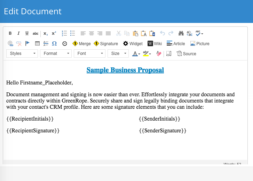Click the {{SenderInitials}} placeholder
This screenshot has width=253, height=181.
tap(159, 119)
